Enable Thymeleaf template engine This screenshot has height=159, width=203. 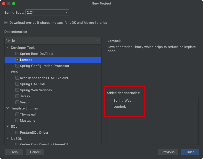(x=17, y=115)
